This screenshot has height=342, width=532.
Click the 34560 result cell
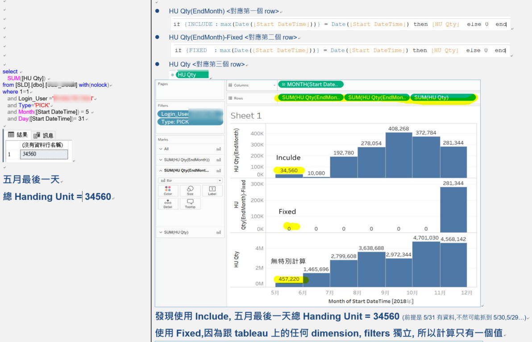[x=44, y=154]
